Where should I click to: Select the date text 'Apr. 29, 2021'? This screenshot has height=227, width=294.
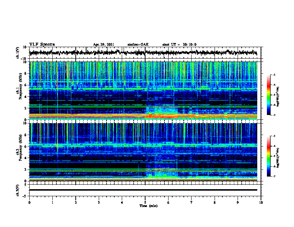(x=104, y=45)
